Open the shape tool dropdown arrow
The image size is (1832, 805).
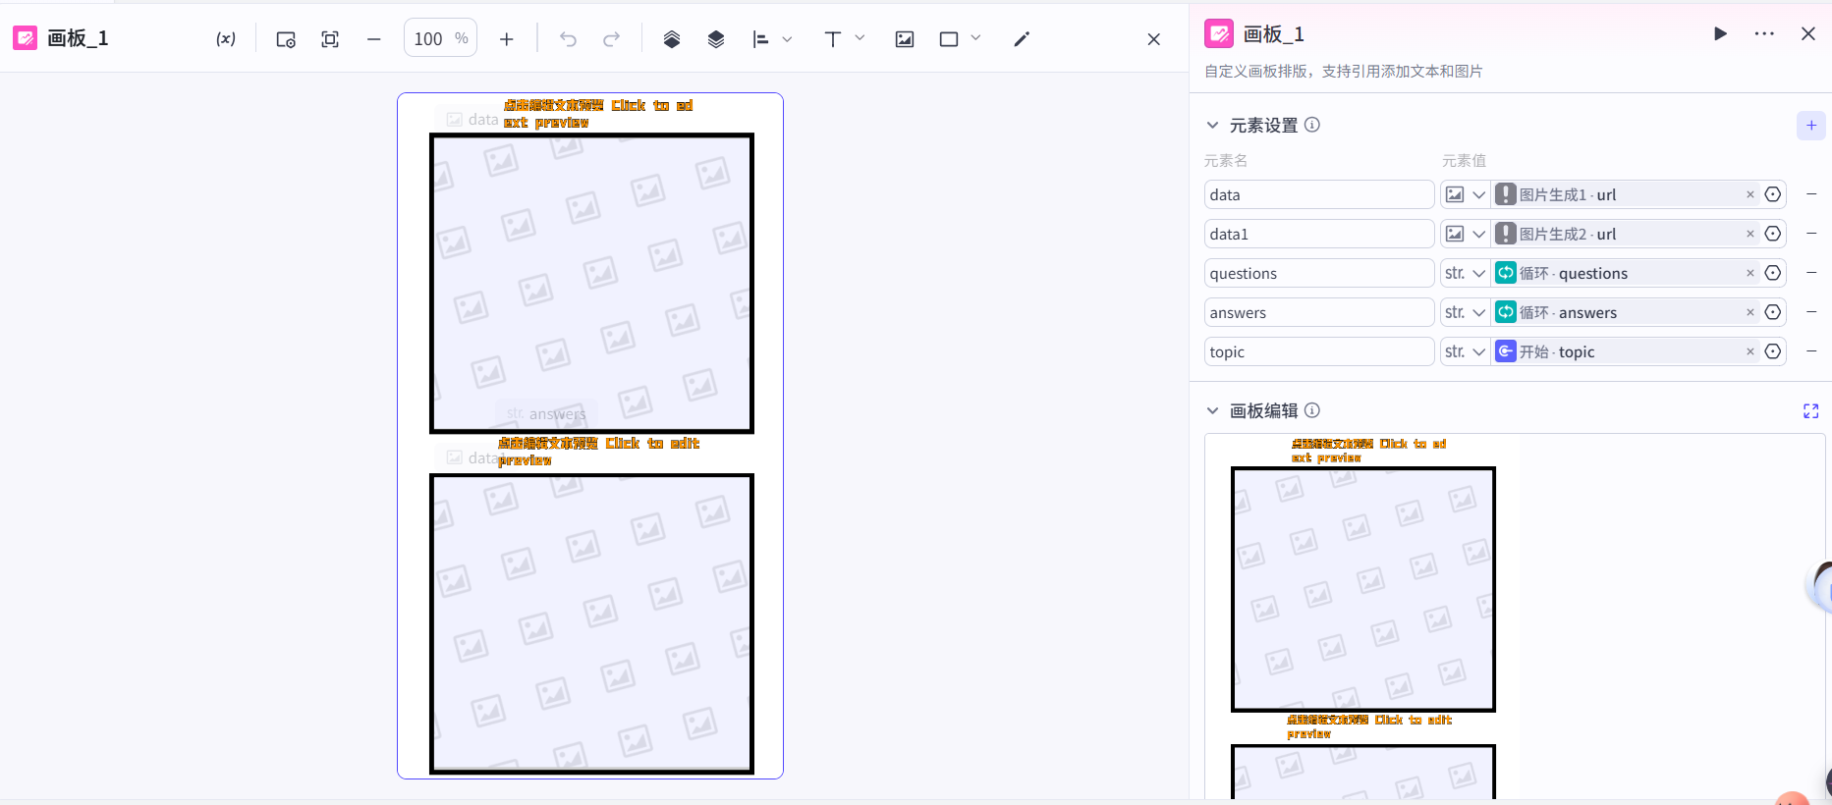pos(975,38)
